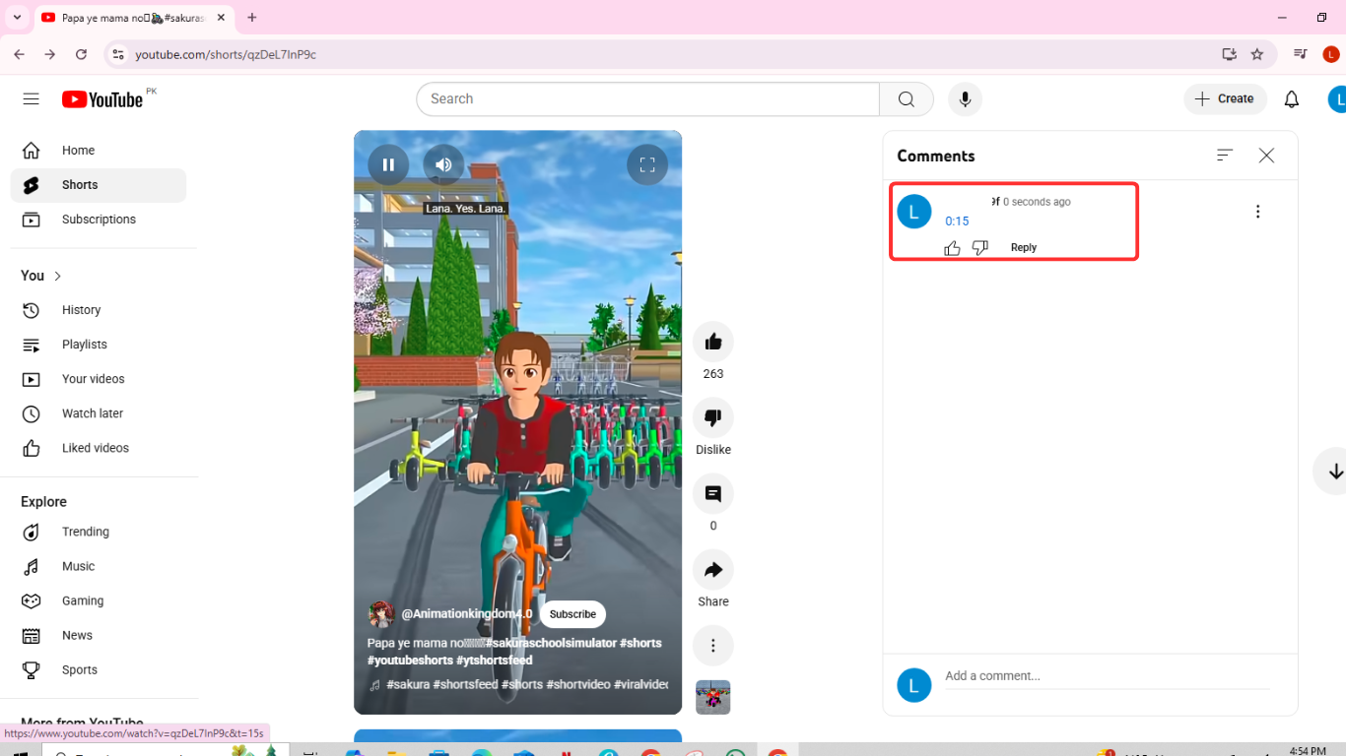This screenshot has width=1346, height=756.
Task: Dislike the comment posted 0 seconds ago
Action: [979, 248]
